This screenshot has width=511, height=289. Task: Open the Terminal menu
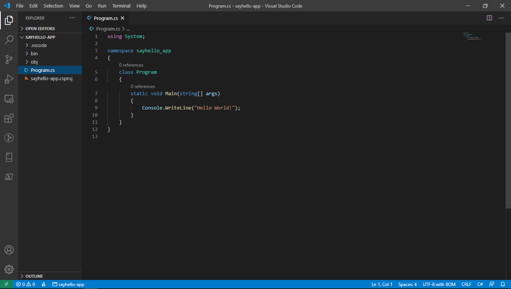pos(121,6)
